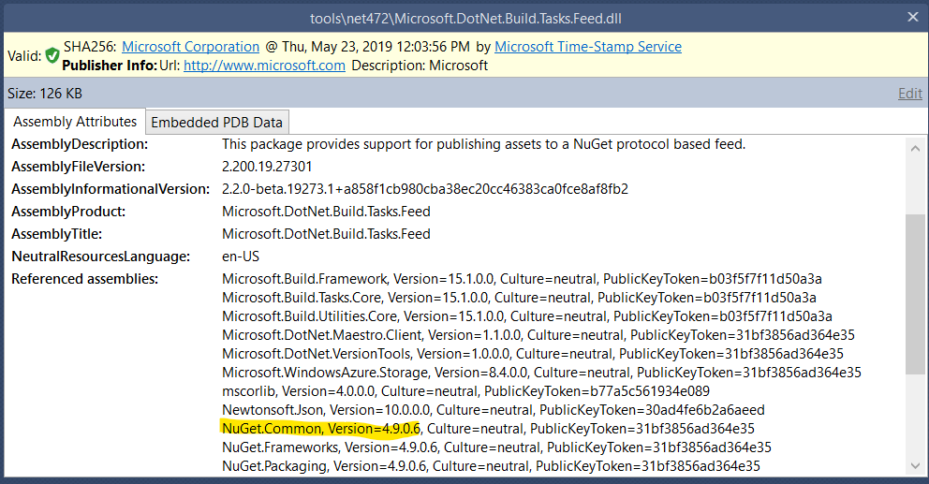Click the highlighted NuGet.Common Version=4.9.0.6 text
Viewport: 929px width, 484px height.
click(x=320, y=429)
